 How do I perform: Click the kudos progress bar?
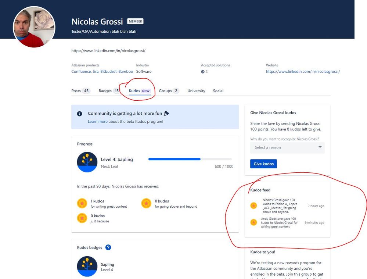(x=190, y=159)
